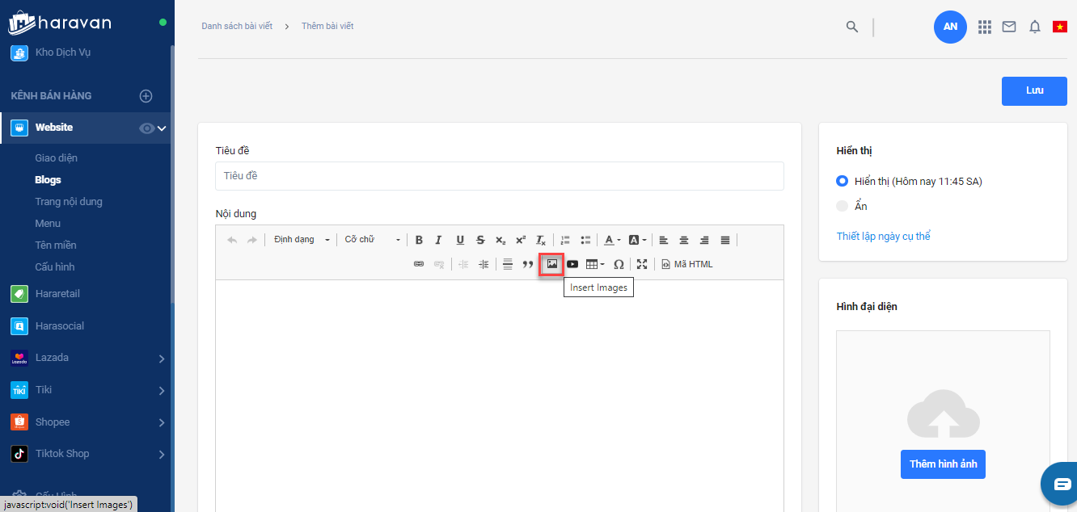Insert a bulleted list

(586, 240)
